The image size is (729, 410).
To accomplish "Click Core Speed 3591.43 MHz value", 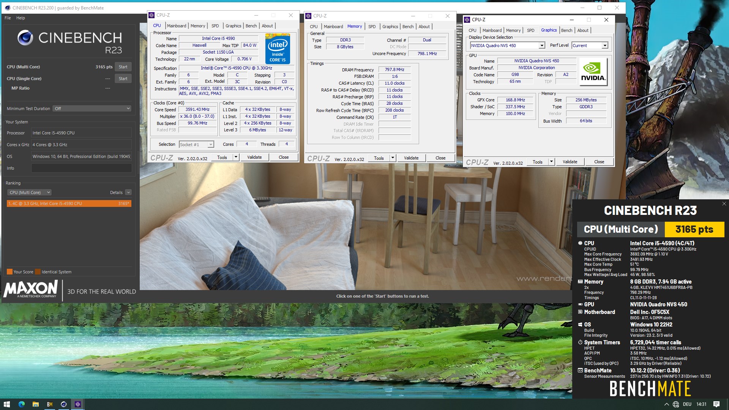I will [197, 109].
